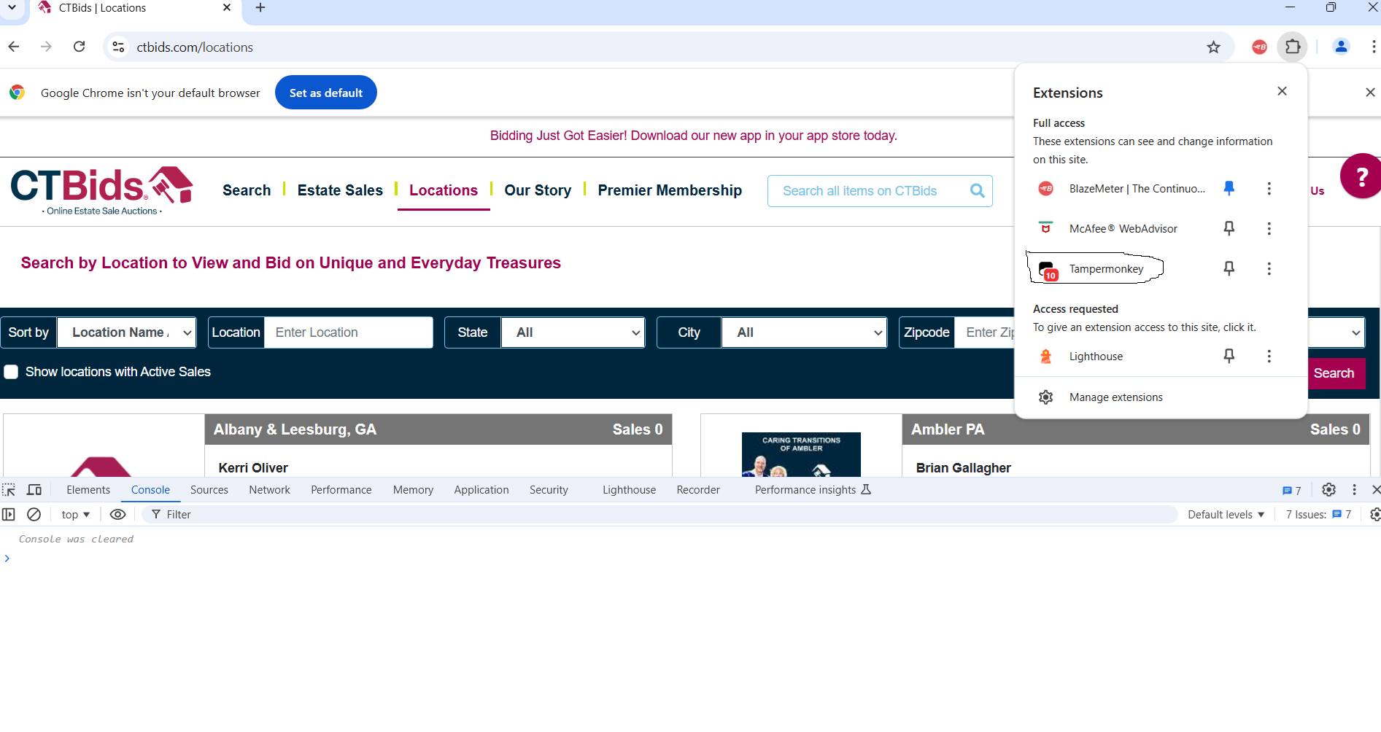Open DevTools inspect element picker tool

coord(9,490)
